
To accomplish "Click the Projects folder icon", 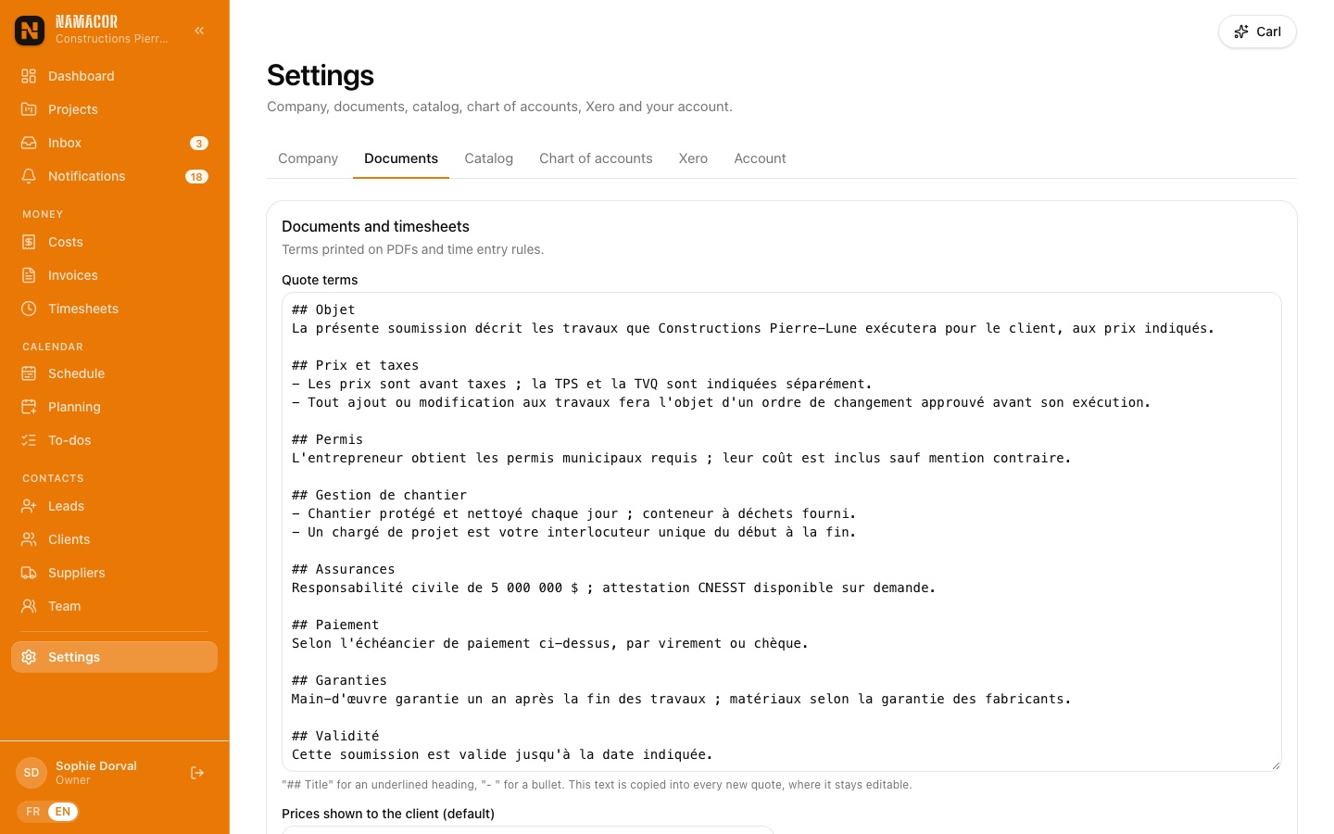I will 29,109.
